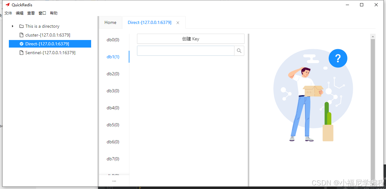Click the 创建 Key button
Image resolution: width=386 pixels, height=189 pixels.
pos(190,38)
